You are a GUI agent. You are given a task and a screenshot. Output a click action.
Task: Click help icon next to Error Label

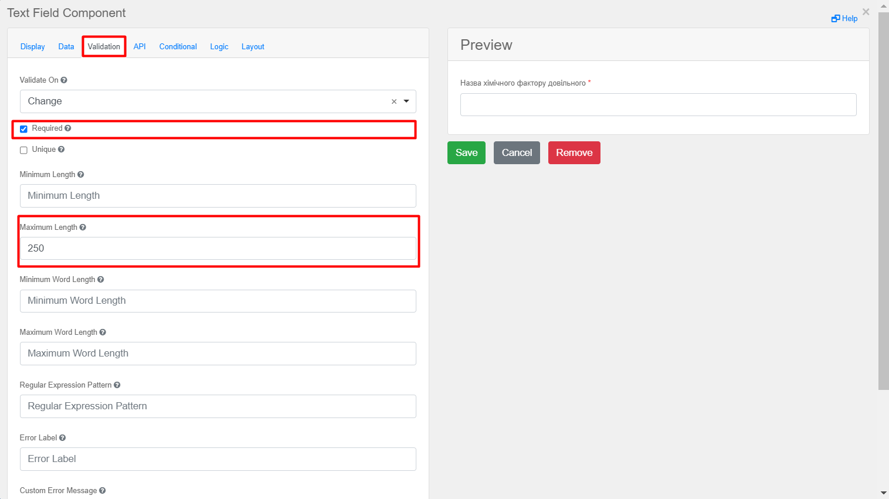(63, 438)
